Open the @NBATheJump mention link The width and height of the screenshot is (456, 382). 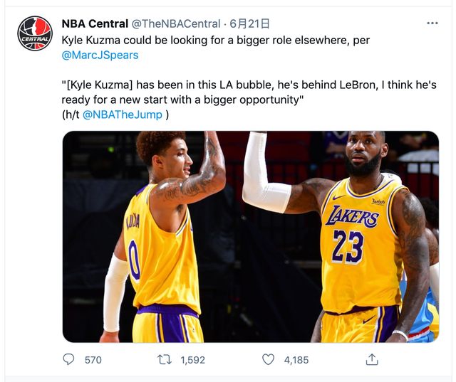(x=123, y=115)
